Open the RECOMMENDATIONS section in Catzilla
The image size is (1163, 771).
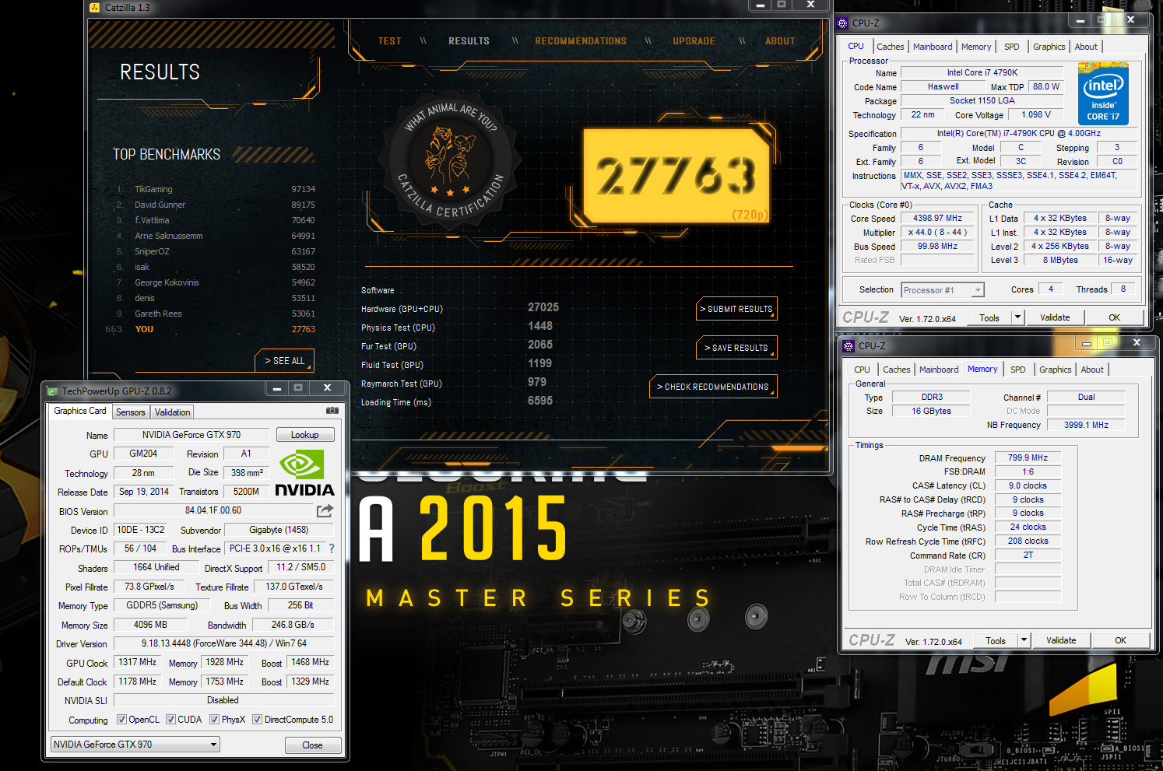point(581,41)
